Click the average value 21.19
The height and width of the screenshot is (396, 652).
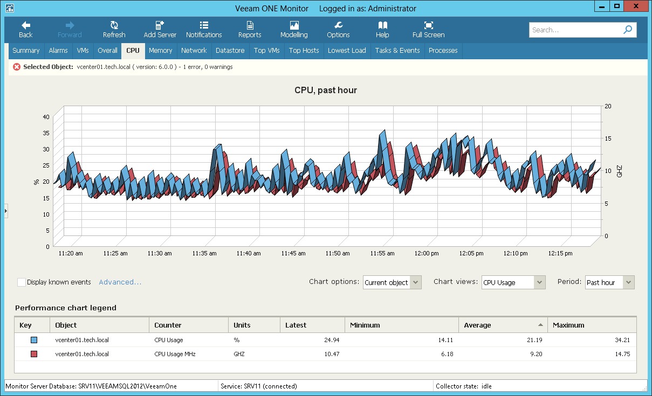[534, 340]
